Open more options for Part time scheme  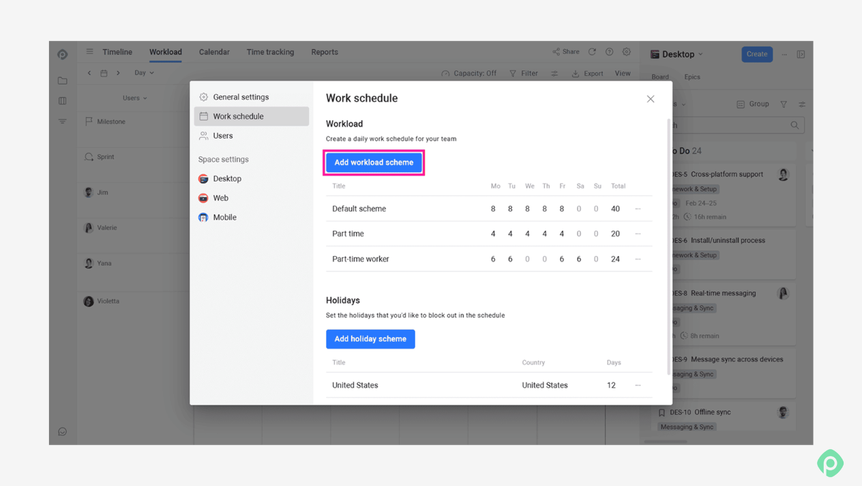[x=638, y=234]
